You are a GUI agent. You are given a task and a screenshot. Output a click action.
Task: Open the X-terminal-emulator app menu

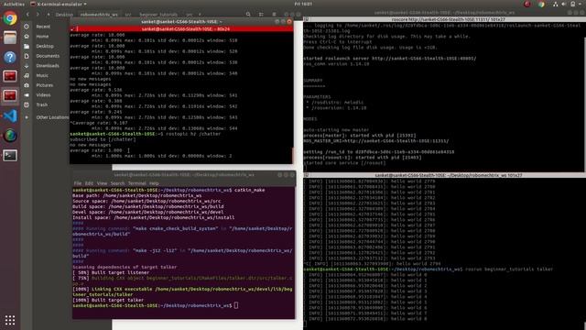[59, 4]
